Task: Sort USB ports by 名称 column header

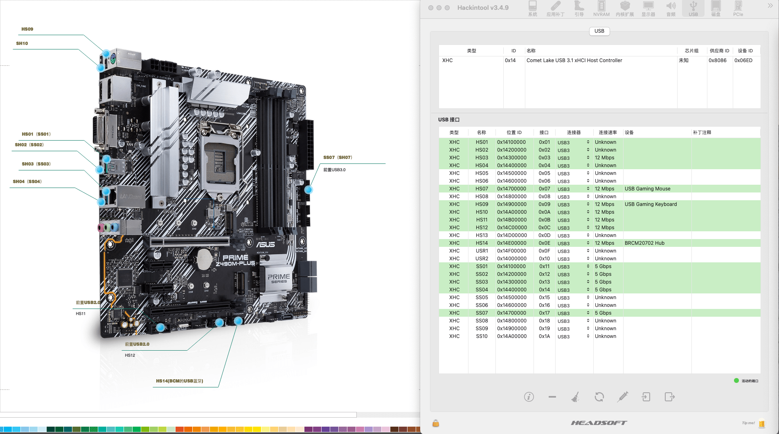Action: point(482,132)
